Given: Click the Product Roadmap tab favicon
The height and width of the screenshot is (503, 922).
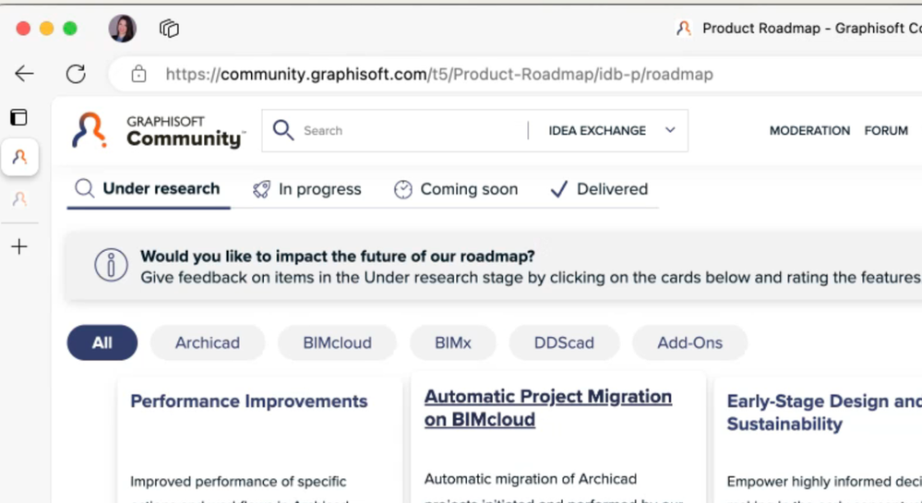Looking at the screenshot, I should tap(683, 29).
